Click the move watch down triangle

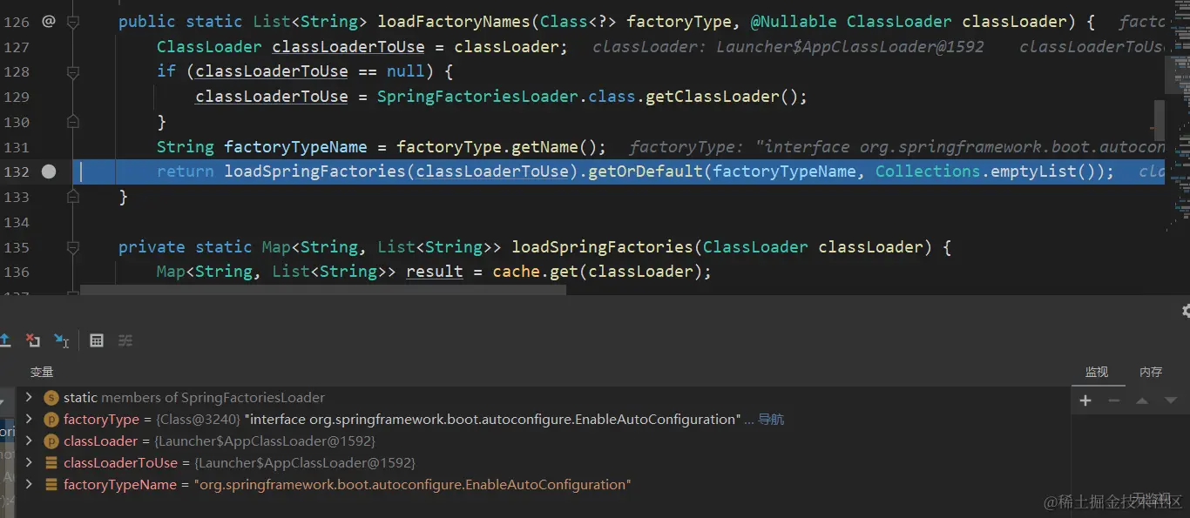pyautogui.click(x=1170, y=400)
